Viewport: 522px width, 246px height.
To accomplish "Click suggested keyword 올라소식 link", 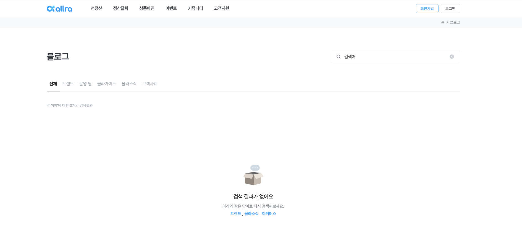I will click(x=251, y=214).
